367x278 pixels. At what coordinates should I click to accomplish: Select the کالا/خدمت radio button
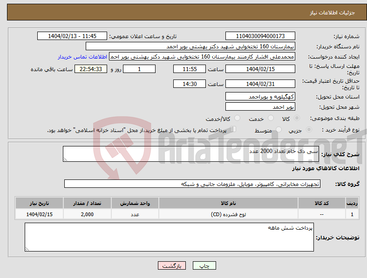(237, 118)
